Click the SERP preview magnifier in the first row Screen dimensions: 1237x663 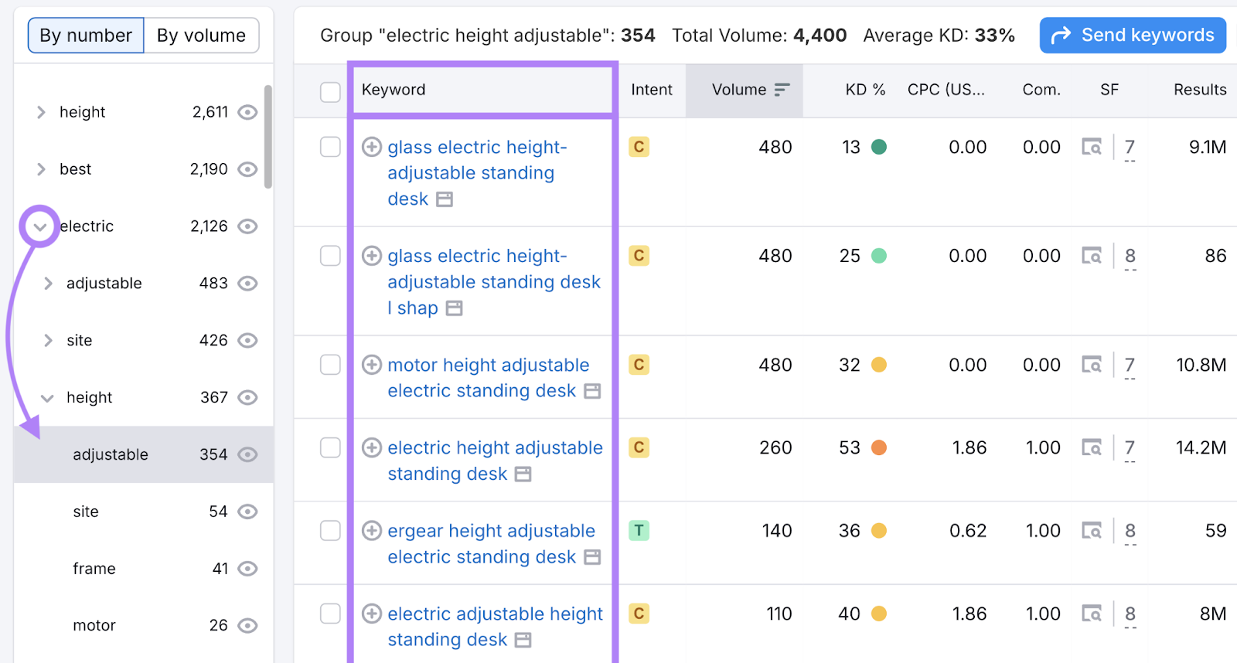(x=1092, y=147)
